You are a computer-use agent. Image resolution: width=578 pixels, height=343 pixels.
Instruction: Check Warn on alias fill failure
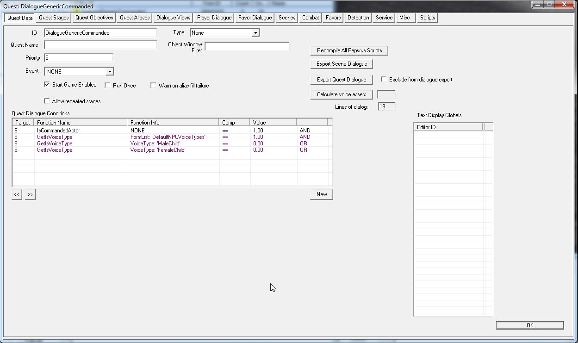(x=153, y=86)
